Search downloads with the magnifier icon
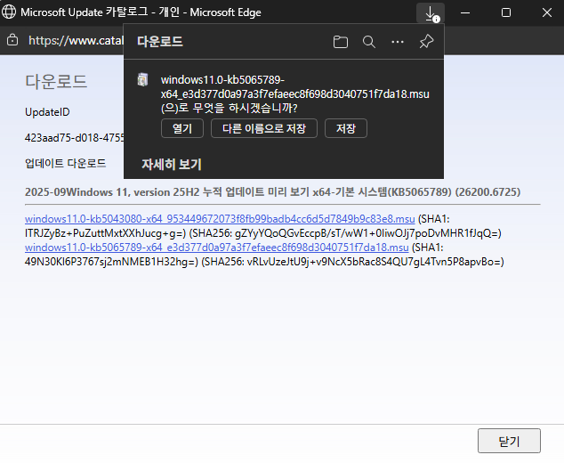 (x=368, y=42)
